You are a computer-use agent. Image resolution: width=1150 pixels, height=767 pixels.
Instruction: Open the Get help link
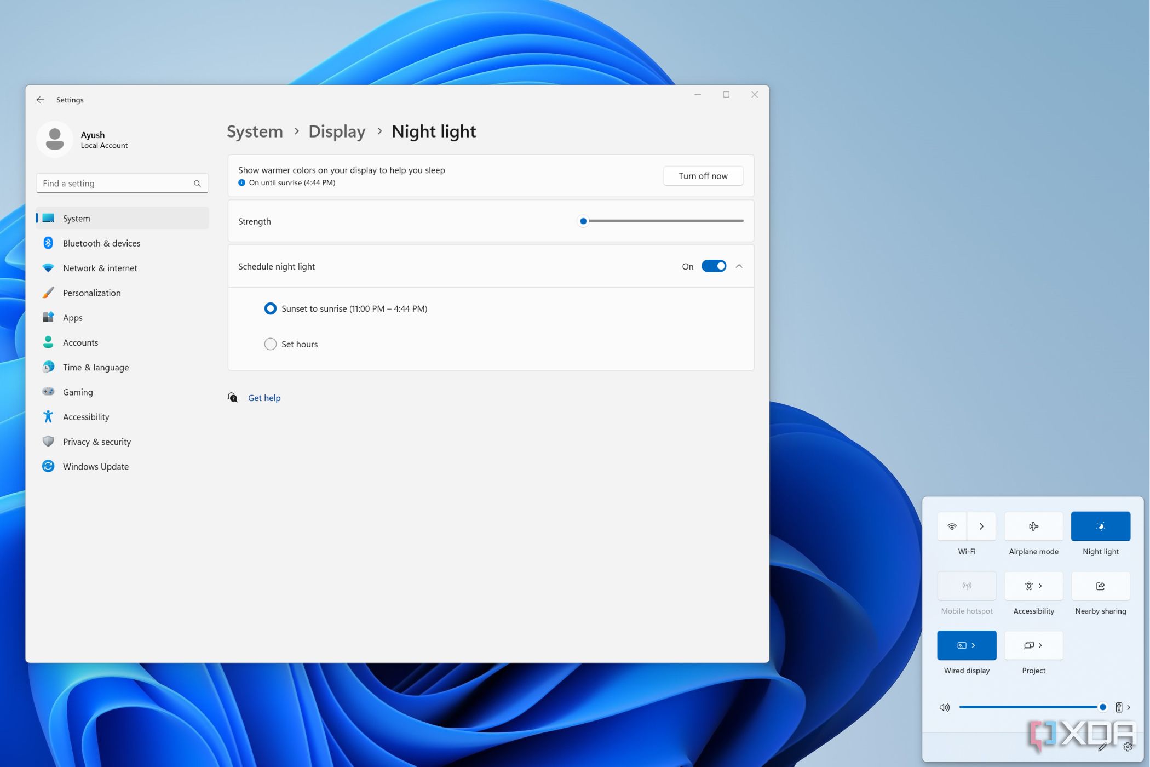coord(264,398)
